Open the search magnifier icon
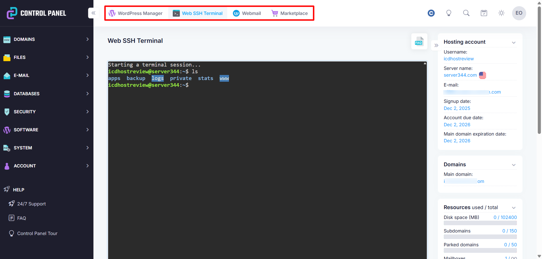Image resolution: width=542 pixels, height=259 pixels. pyautogui.click(x=466, y=13)
